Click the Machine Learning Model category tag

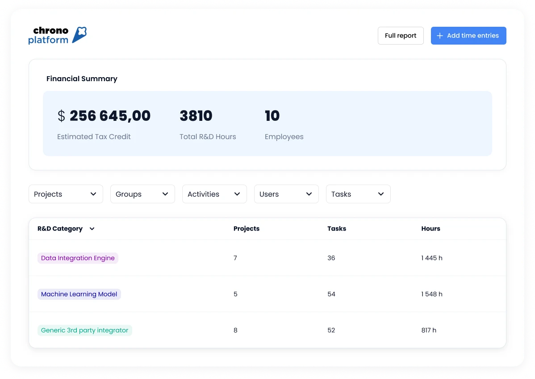click(x=79, y=294)
